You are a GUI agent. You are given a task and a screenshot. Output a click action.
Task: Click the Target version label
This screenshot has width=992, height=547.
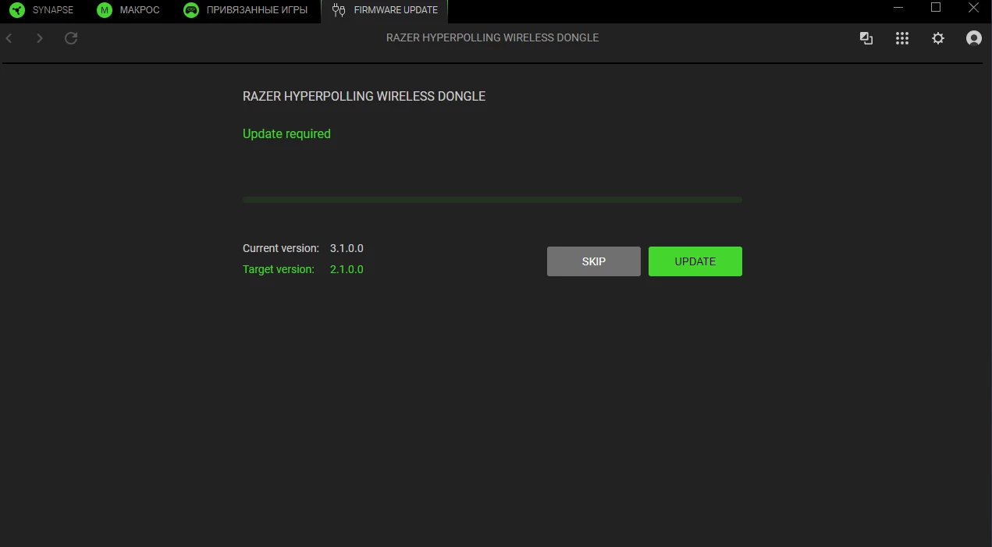pyautogui.click(x=279, y=269)
